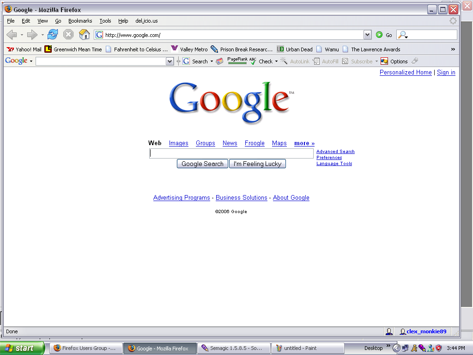Open the File menu

[x=11, y=21]
